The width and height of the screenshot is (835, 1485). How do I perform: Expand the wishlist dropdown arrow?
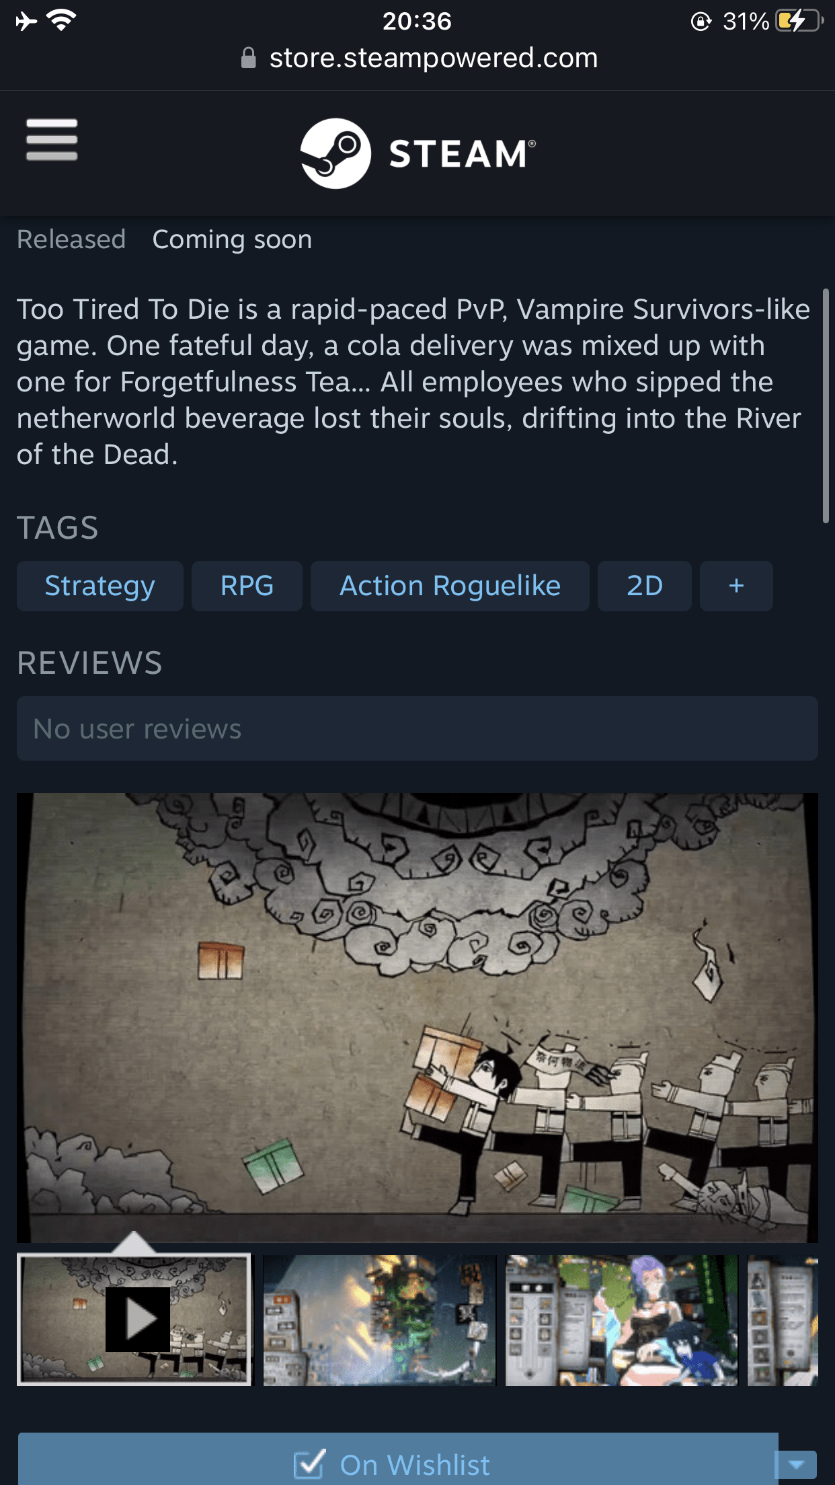tap(797, 1464)
